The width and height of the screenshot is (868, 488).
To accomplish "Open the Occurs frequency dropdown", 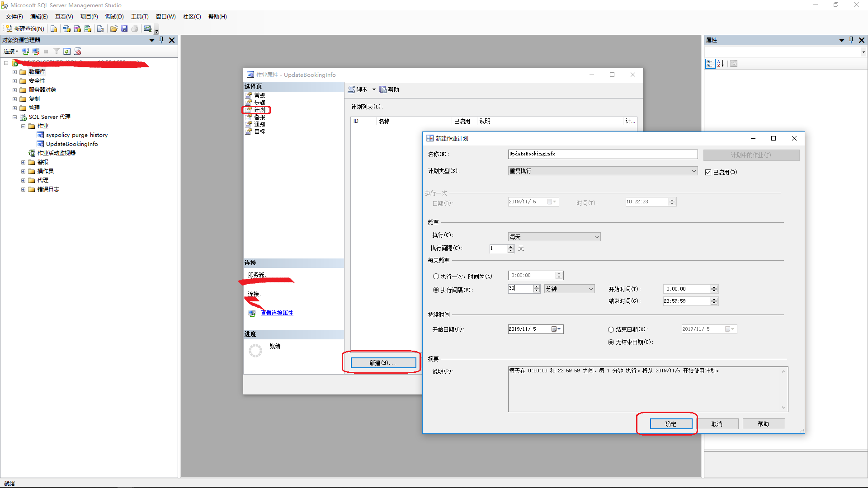I will click(554, 237).
